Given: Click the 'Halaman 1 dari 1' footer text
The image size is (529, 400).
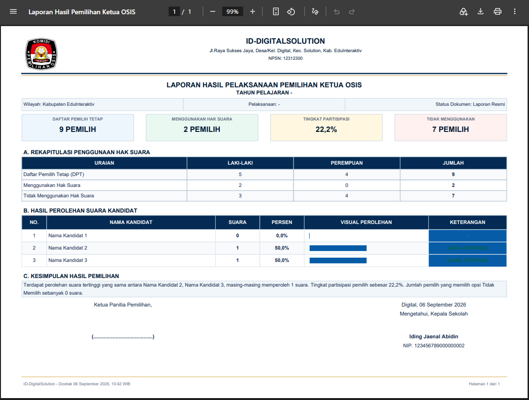Looking at the screenshot, I should click(484, 384).
